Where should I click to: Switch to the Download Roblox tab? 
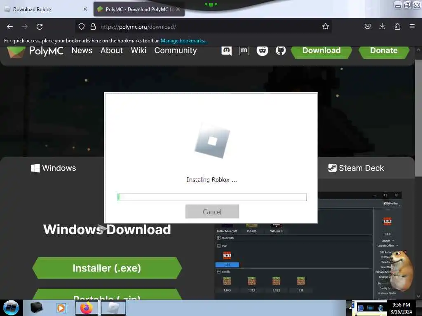(46, 9)
